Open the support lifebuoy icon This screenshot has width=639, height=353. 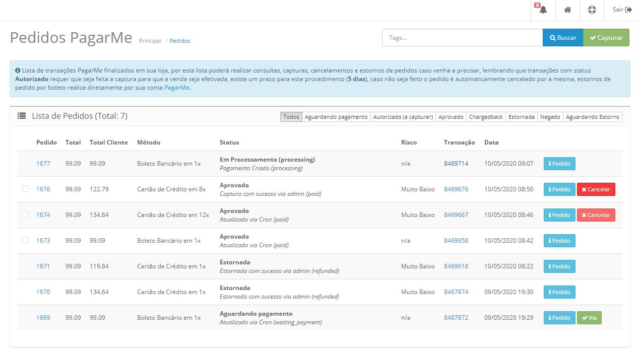point(592,10)
